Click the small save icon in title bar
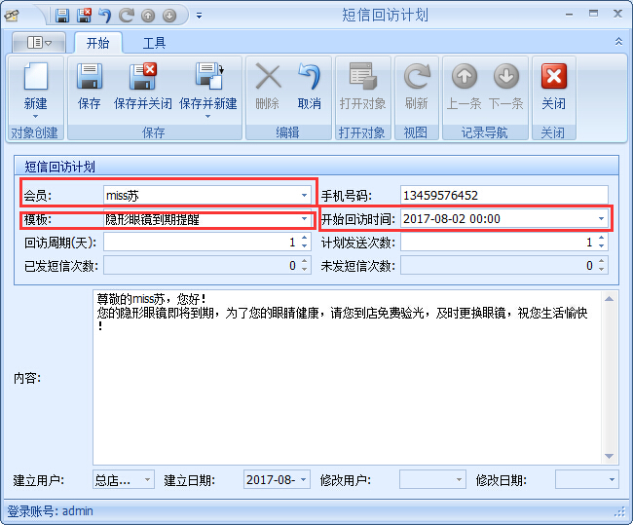 point(62,16)
